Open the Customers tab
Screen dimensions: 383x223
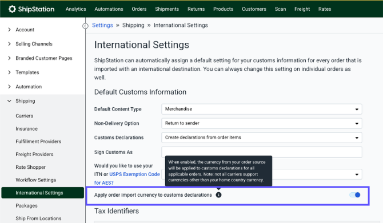[x=254, y=9]
